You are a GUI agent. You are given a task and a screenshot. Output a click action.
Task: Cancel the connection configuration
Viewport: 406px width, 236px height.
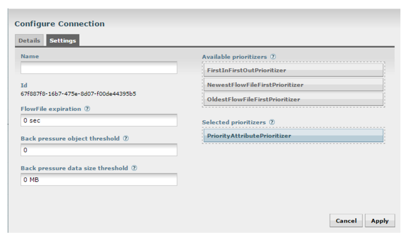346,221
